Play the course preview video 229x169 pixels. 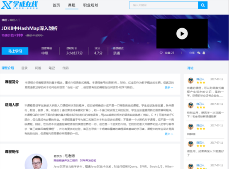point(182,34)
